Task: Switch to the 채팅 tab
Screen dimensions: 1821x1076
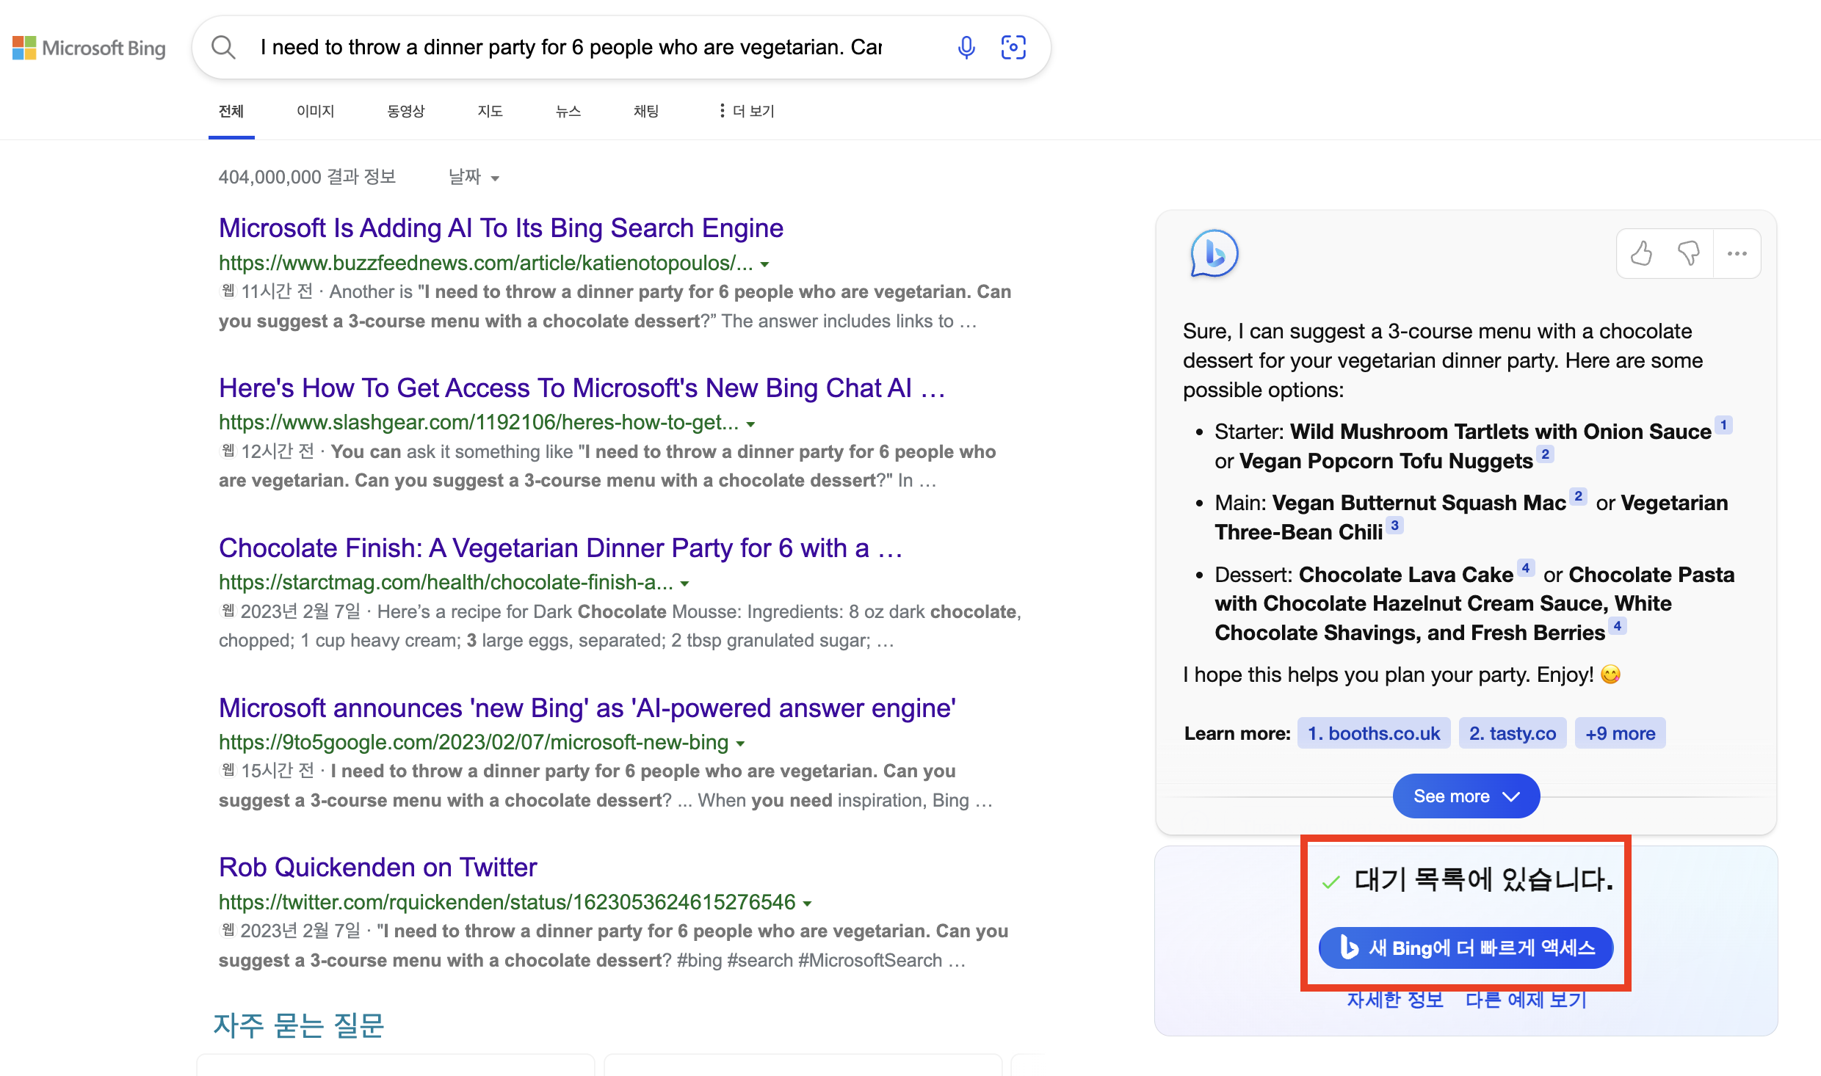Action: coord(645,111)
